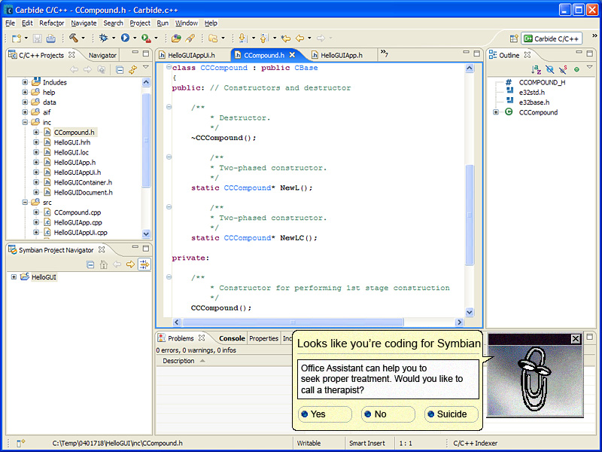Viewport: 602px width, 452px height.
Task: Switch to the Console tab
Action: (x=232, y=338)
